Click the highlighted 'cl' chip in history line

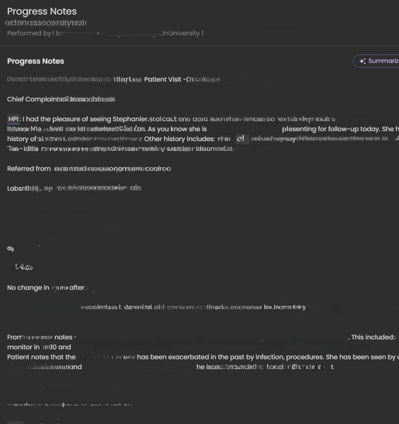(x=241, y=139)
